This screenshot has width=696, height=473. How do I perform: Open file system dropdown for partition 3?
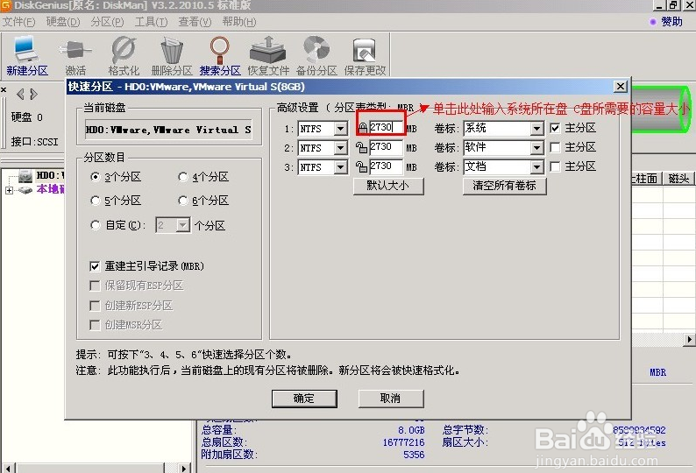pos(340,167)
